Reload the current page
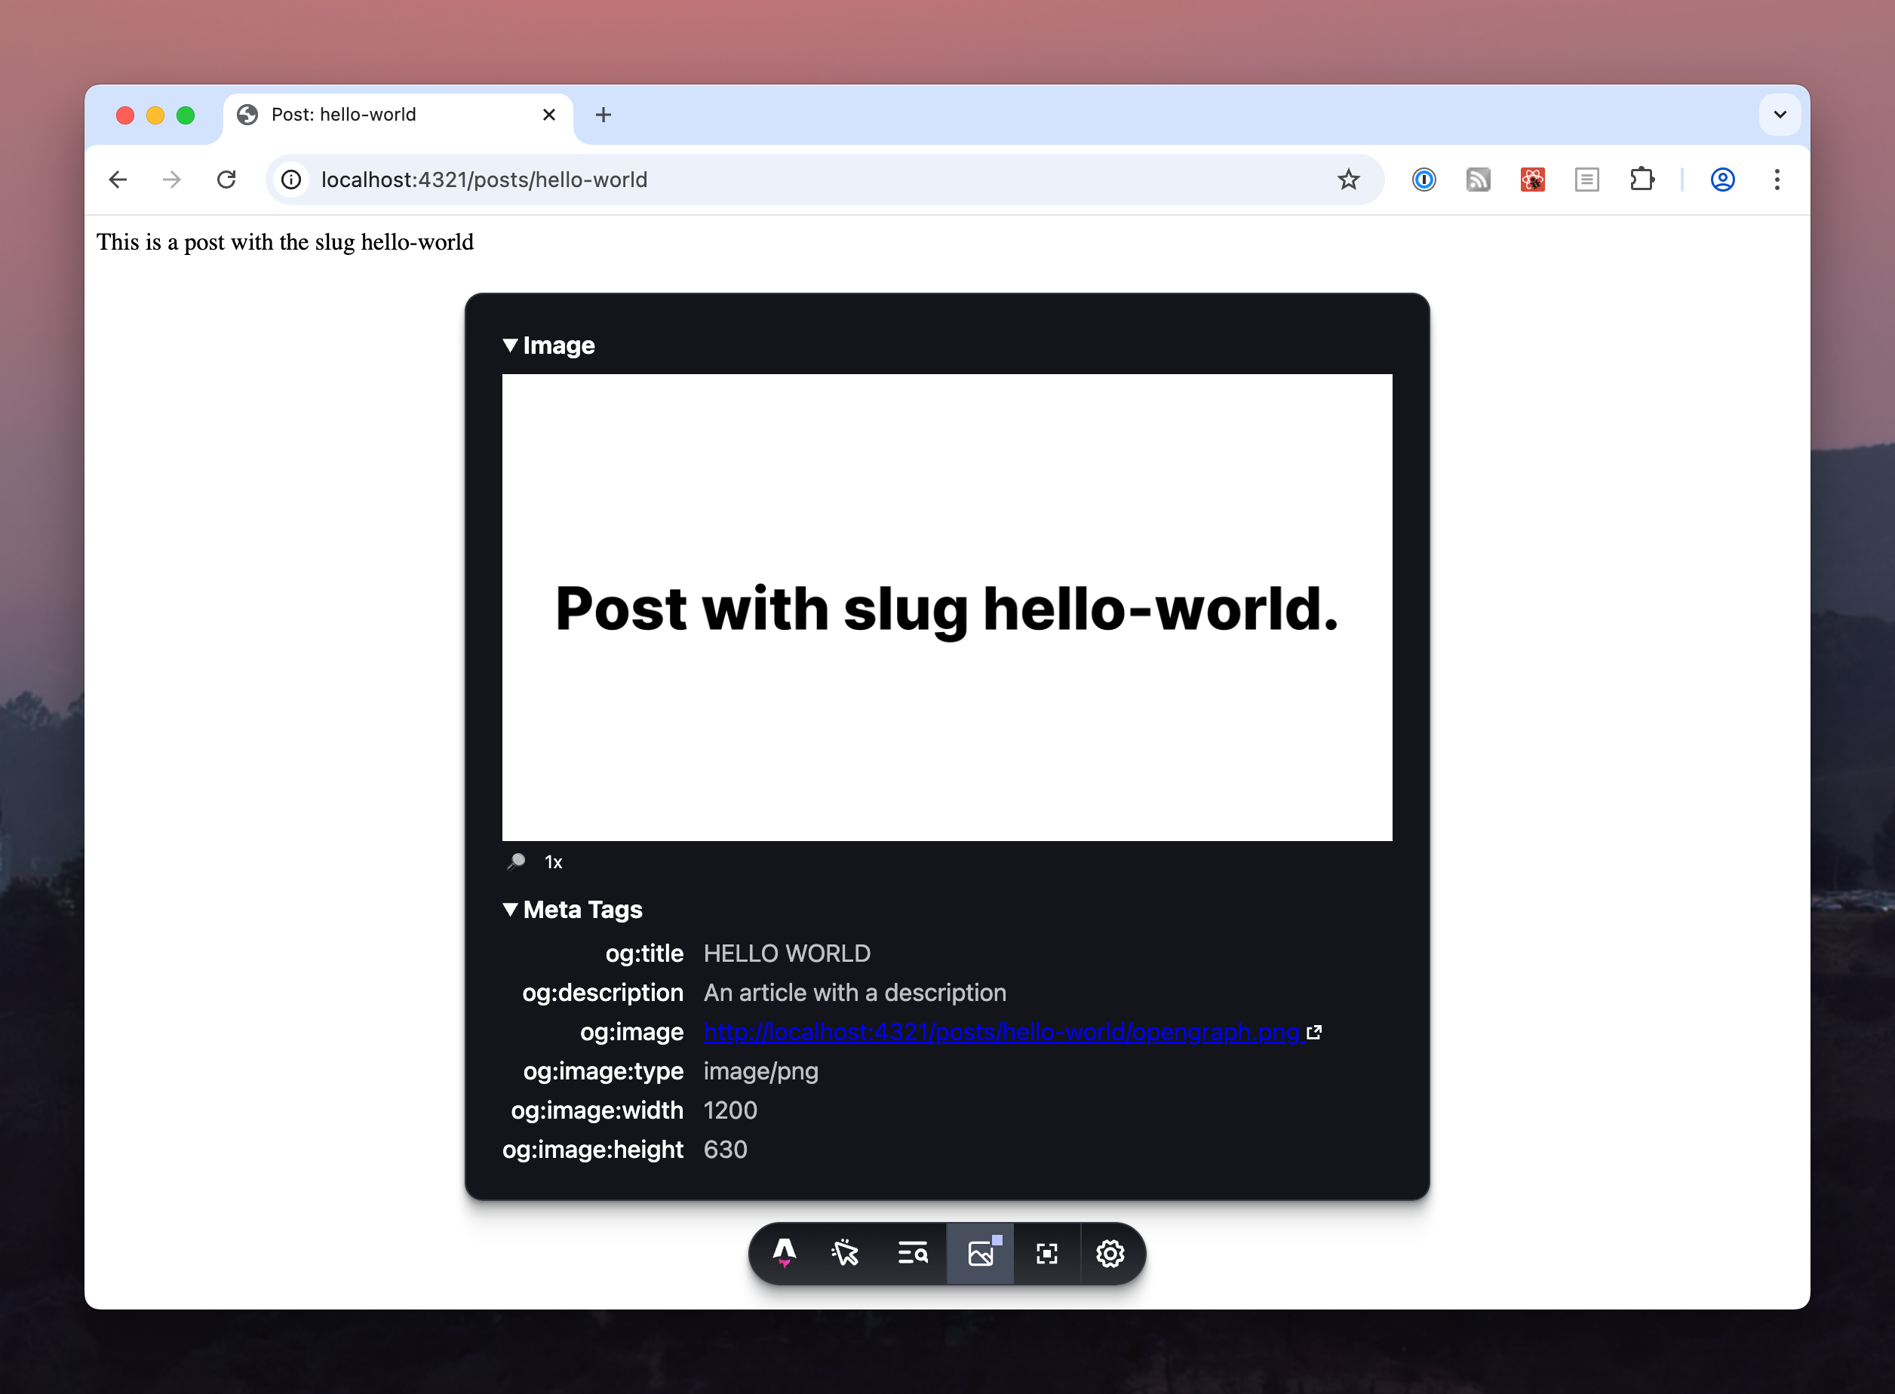The width and height of the screenshot is (1895, 1394). pyautogui.click(x=226, y=180)
